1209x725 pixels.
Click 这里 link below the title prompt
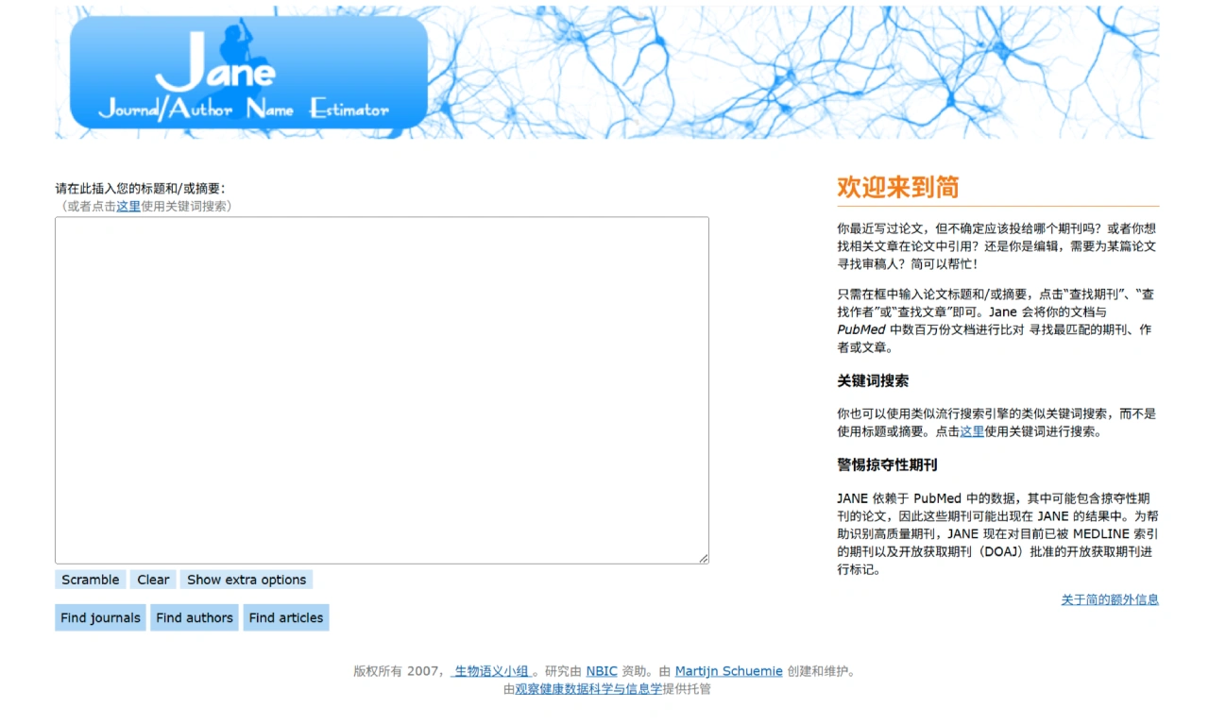(x=128, y=205)
